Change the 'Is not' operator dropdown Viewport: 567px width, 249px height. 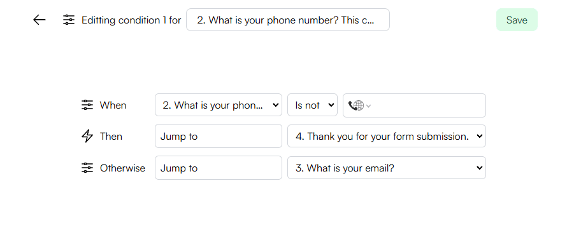coord(312,105)
